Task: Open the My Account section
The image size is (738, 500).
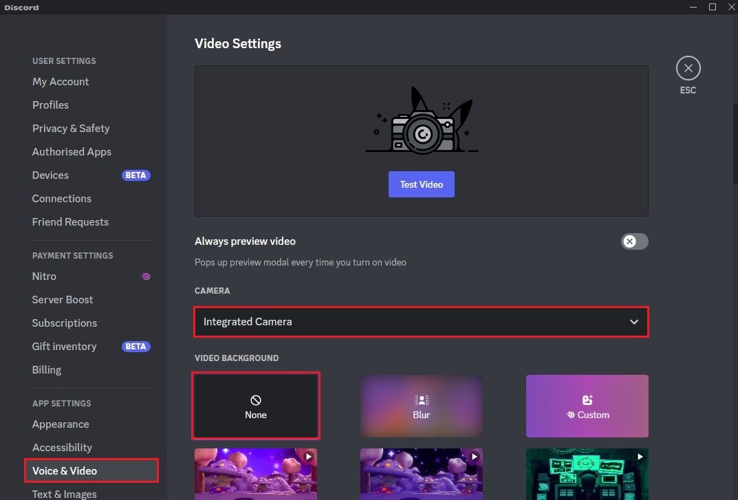Action: [x=61, y=81]
